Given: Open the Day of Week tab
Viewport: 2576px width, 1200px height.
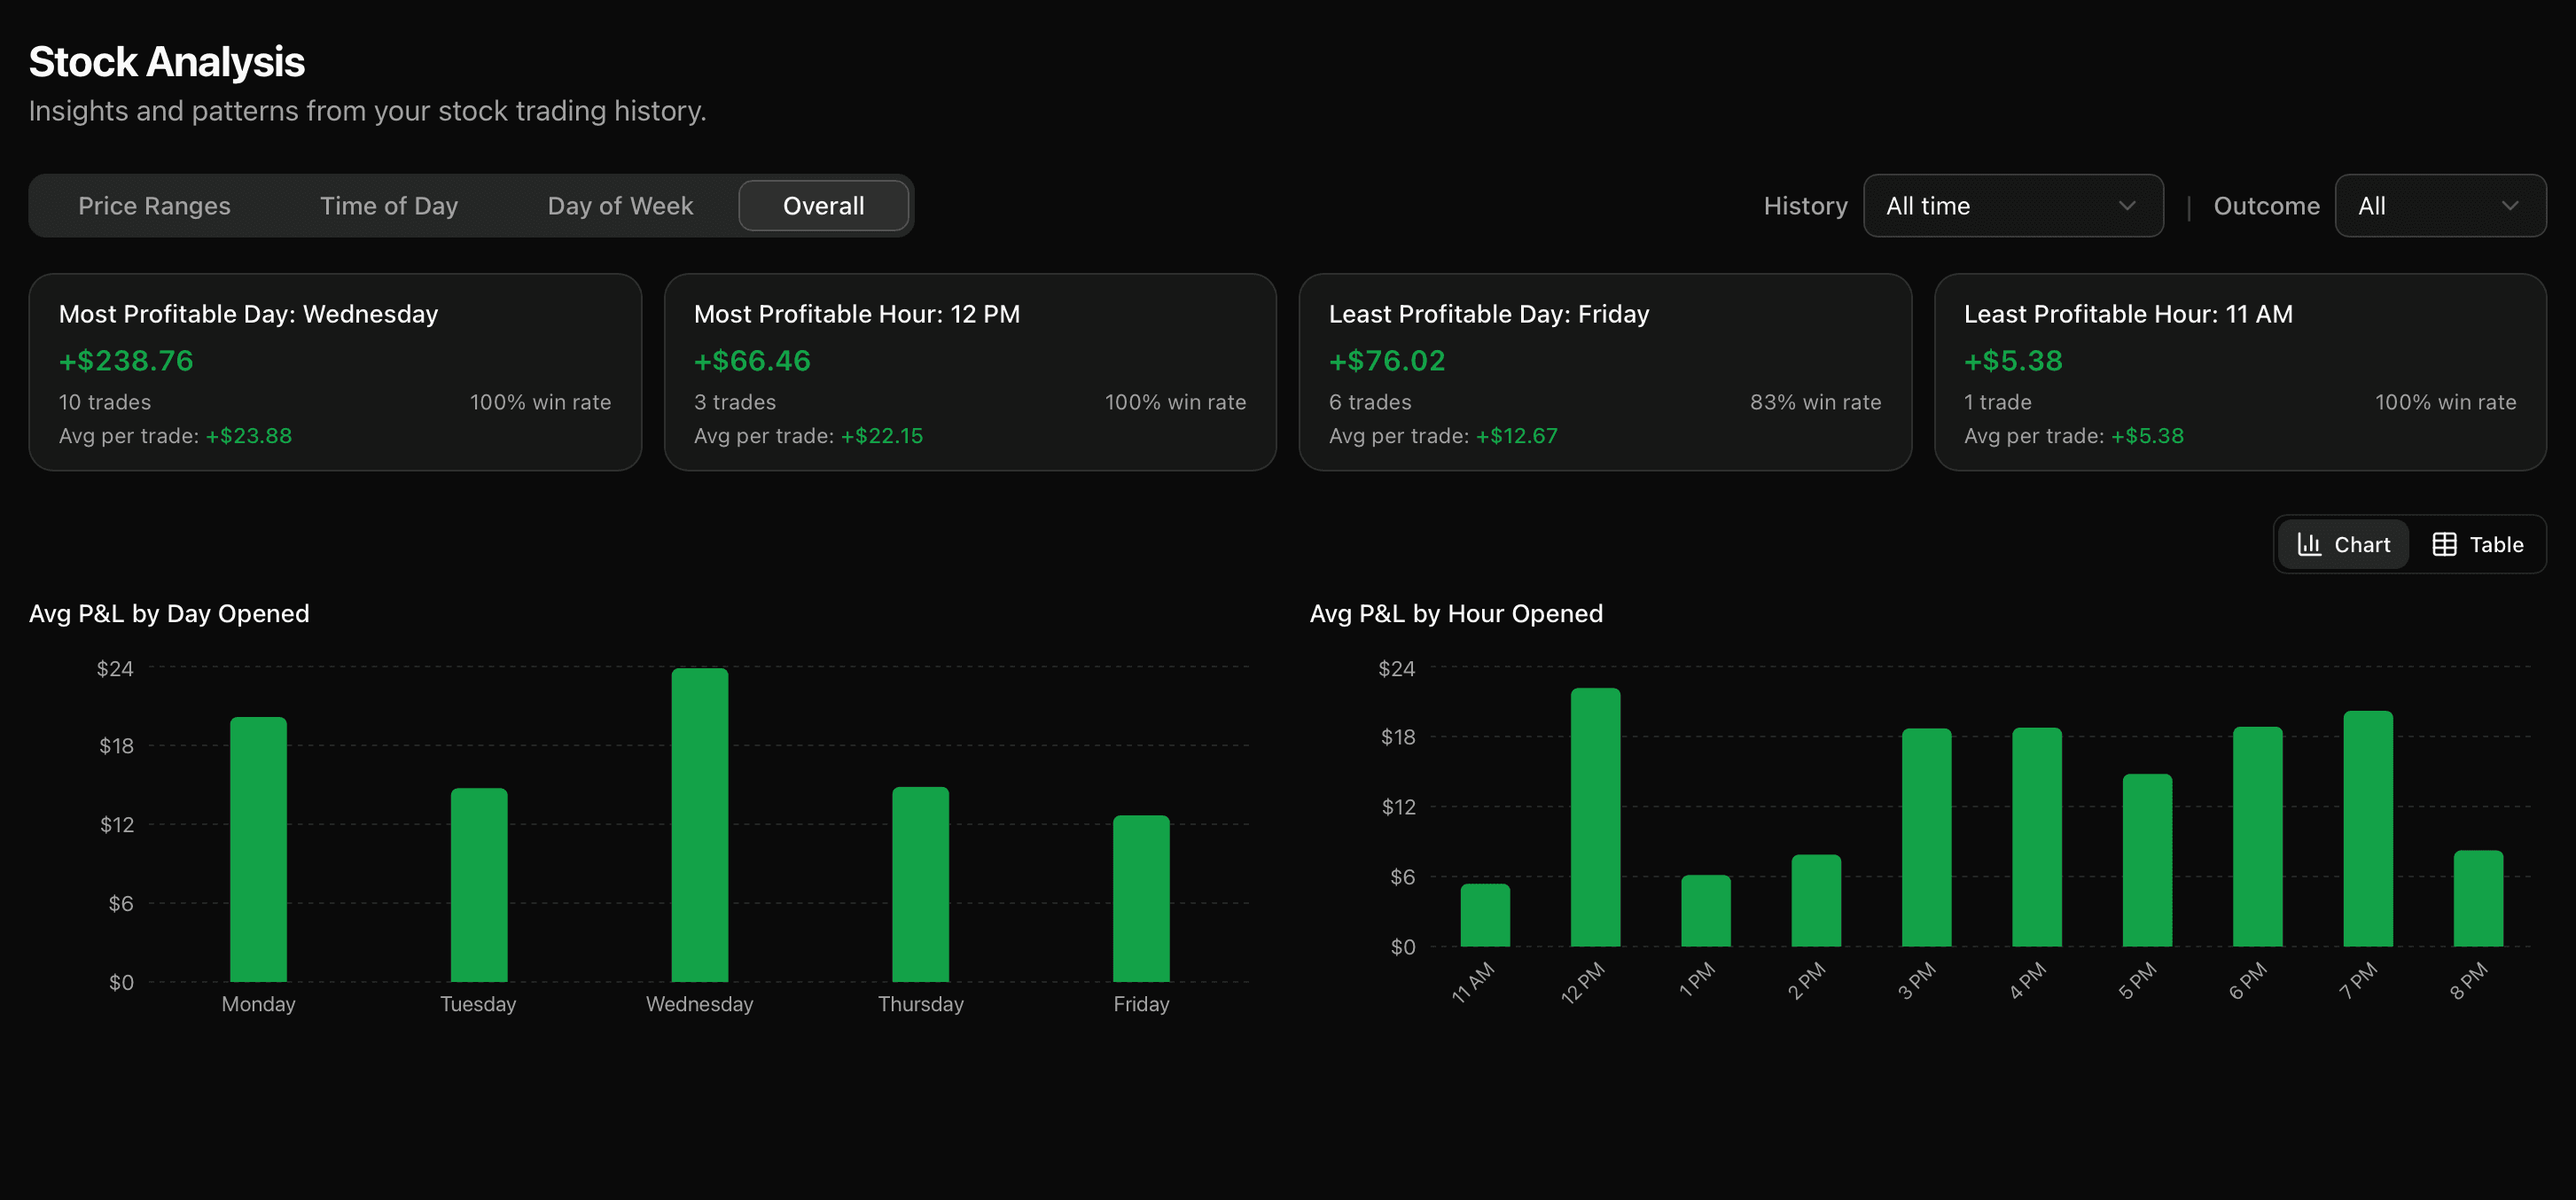Looking at the screenshot, I should pos(620,205).
